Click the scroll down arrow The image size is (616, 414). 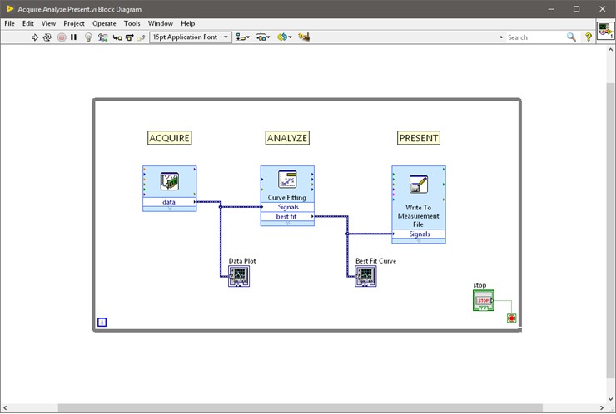coord(610,399)
